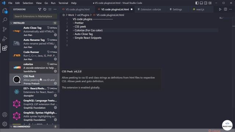Screen dimensions: 235x132
Task: Open the Explorer view in activity bar
Action: pyautogui.click(x=5, y=11)
